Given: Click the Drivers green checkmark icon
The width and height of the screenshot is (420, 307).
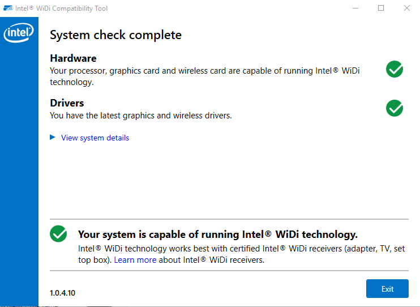Looking at the screenshot, I should (x=395, y=108).
